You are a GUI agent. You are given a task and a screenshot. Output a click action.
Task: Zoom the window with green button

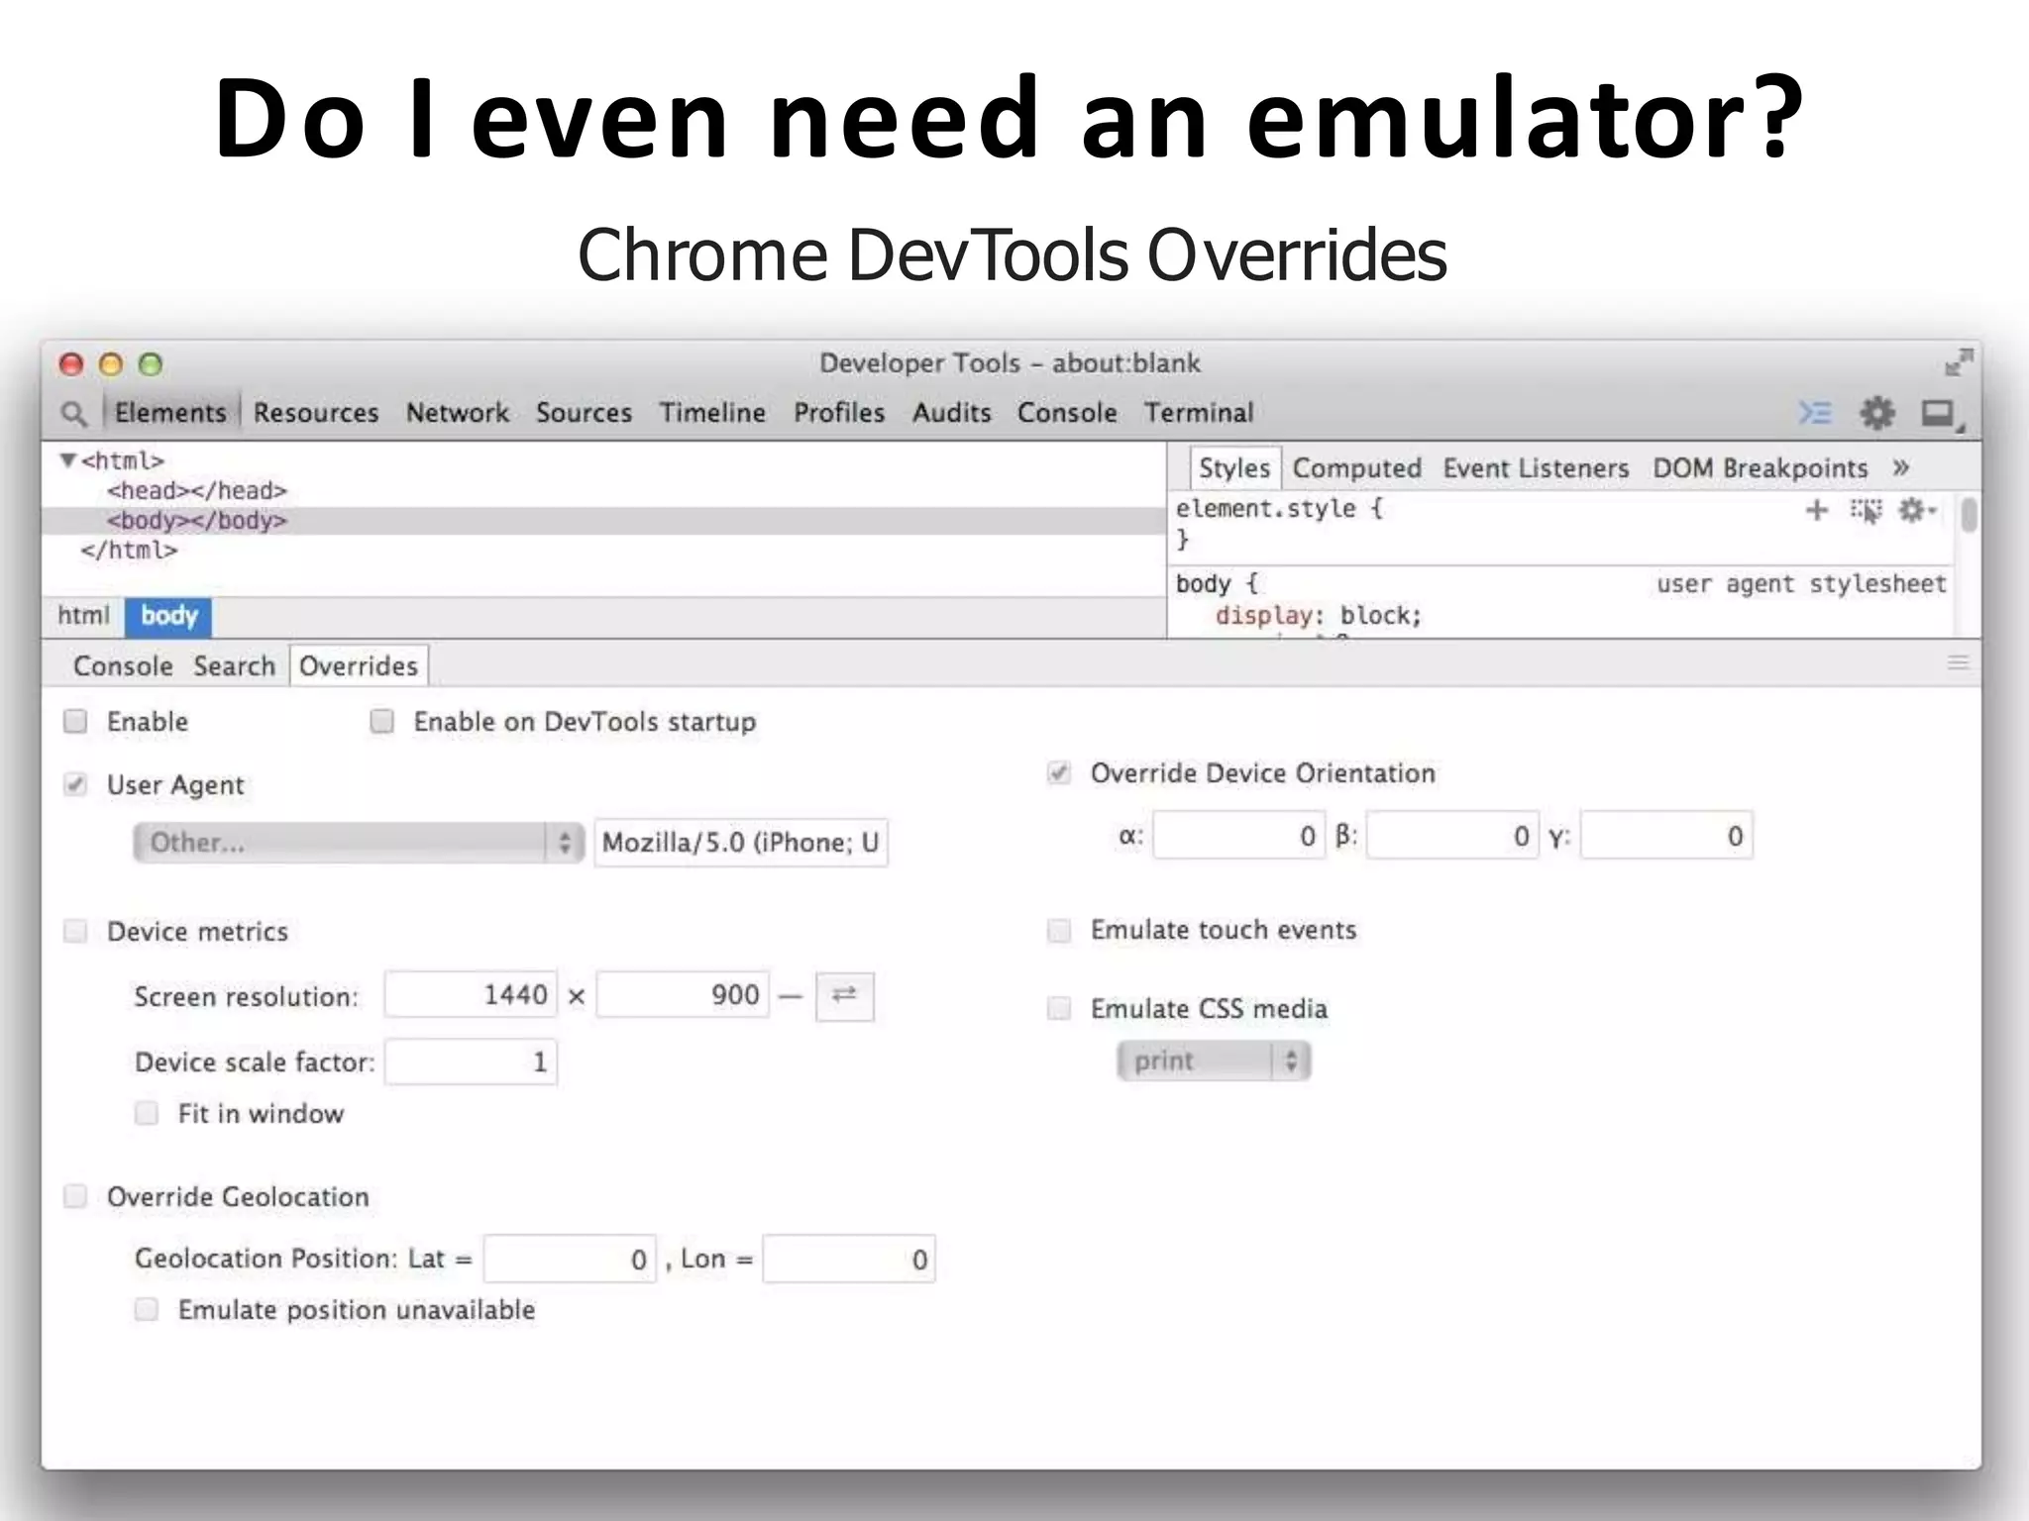151,364
